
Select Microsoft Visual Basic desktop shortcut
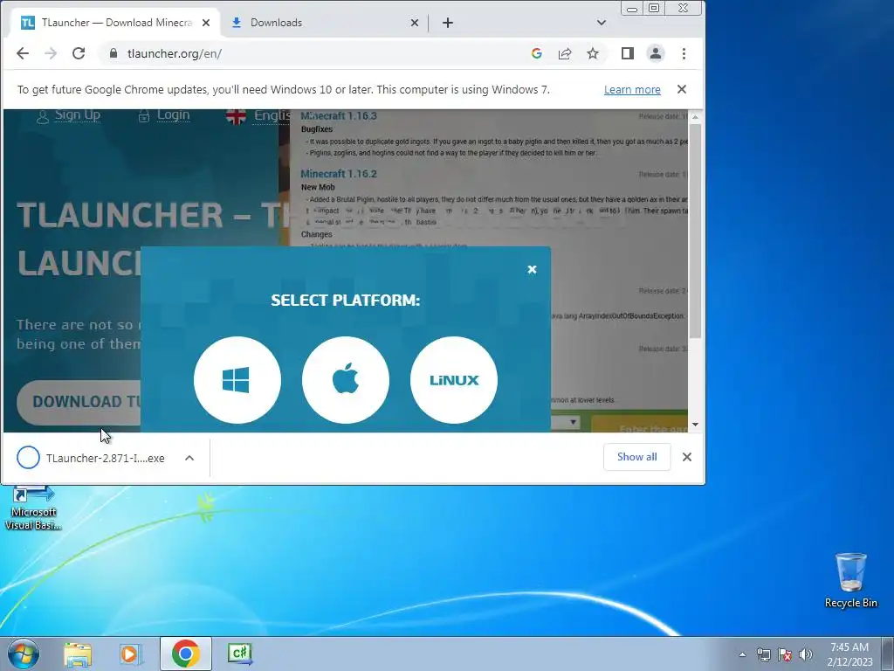pyautogui.click(x=33, y=508)
